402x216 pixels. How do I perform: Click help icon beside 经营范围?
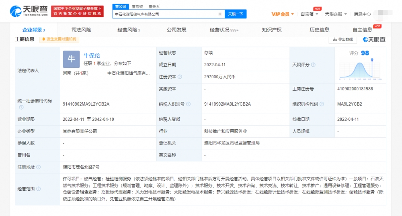pyautogui.click(x=39, y=189)
